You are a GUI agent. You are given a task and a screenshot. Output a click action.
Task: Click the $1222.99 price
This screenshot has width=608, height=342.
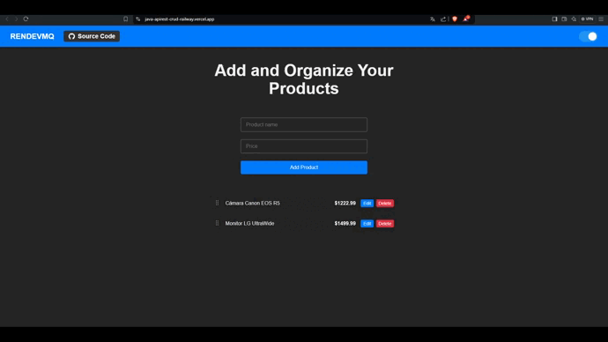[345, 204]
